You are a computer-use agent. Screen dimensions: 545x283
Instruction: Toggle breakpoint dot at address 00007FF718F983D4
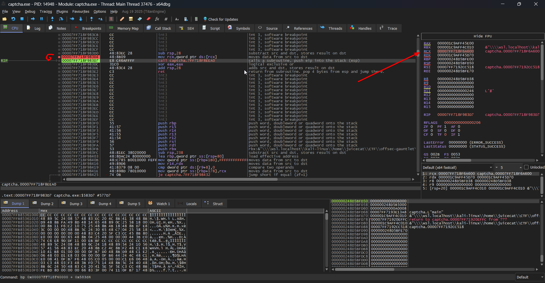click(x=59, y=57)
